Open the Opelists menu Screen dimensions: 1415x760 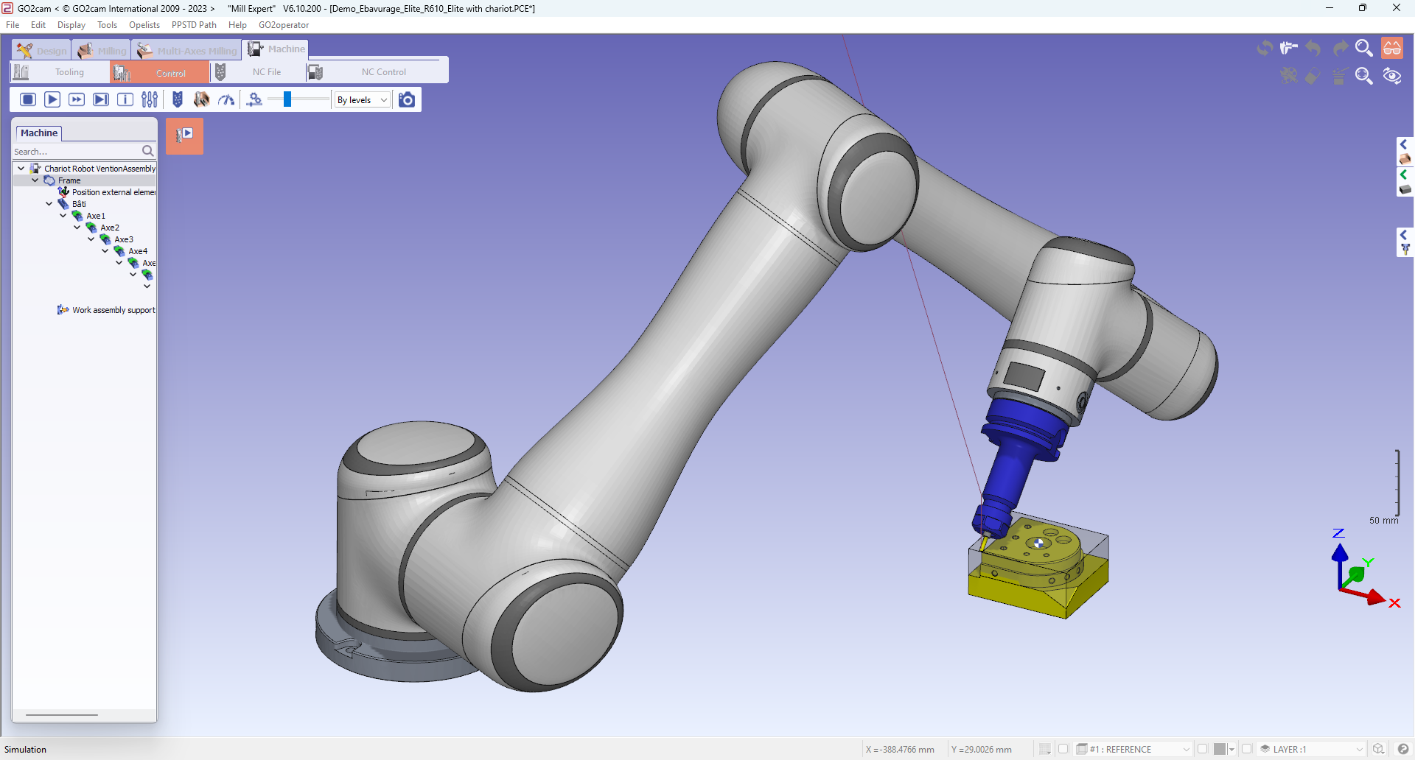[144, 25]
